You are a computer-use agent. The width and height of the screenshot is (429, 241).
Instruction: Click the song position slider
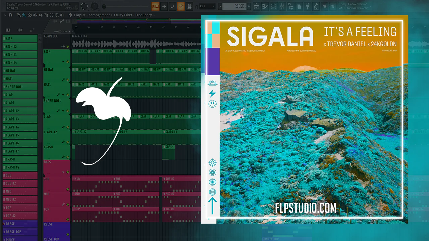(126, 7)
